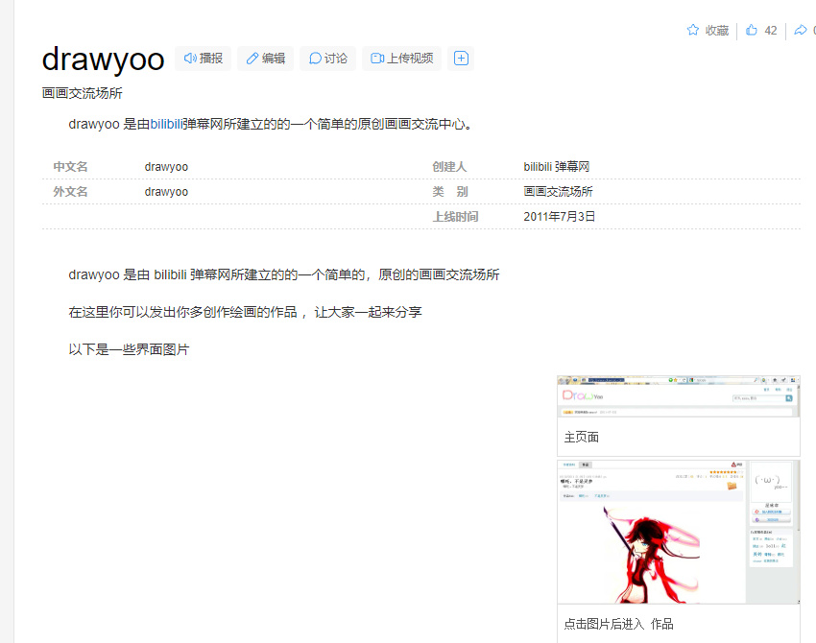Click the 外文名 label
The height and width of the screenshot is (643, 816).
(x=70, y=192)
